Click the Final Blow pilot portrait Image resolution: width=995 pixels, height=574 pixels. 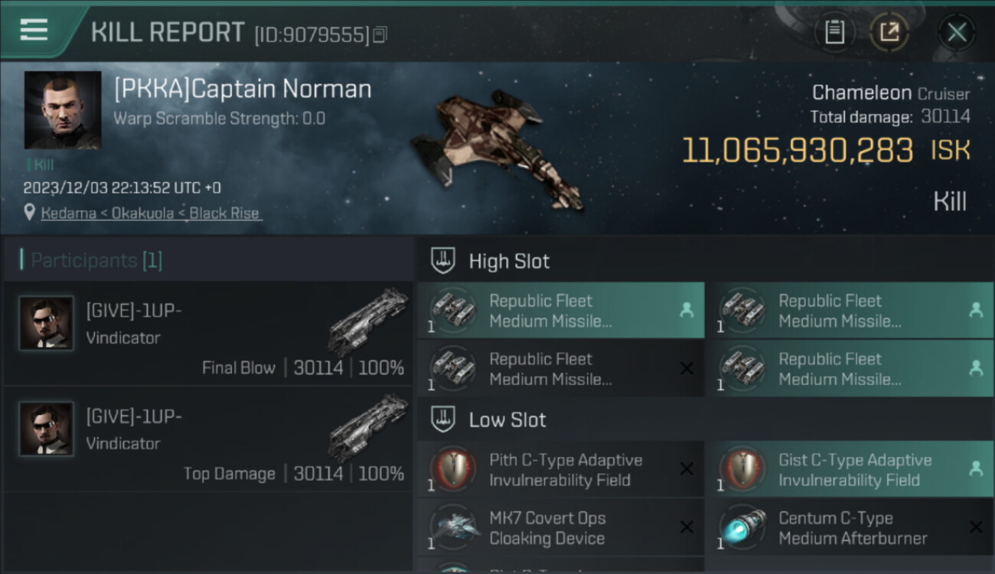(x=47, y=323)
